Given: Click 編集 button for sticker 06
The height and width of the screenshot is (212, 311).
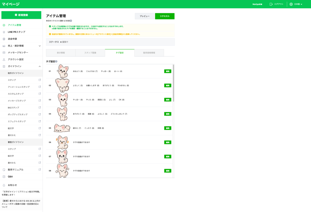Looking at the screenshot, I should tap(168, 142).
